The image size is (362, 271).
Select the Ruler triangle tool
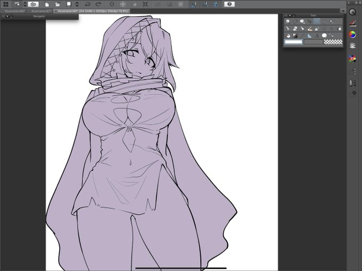point(310,36)
